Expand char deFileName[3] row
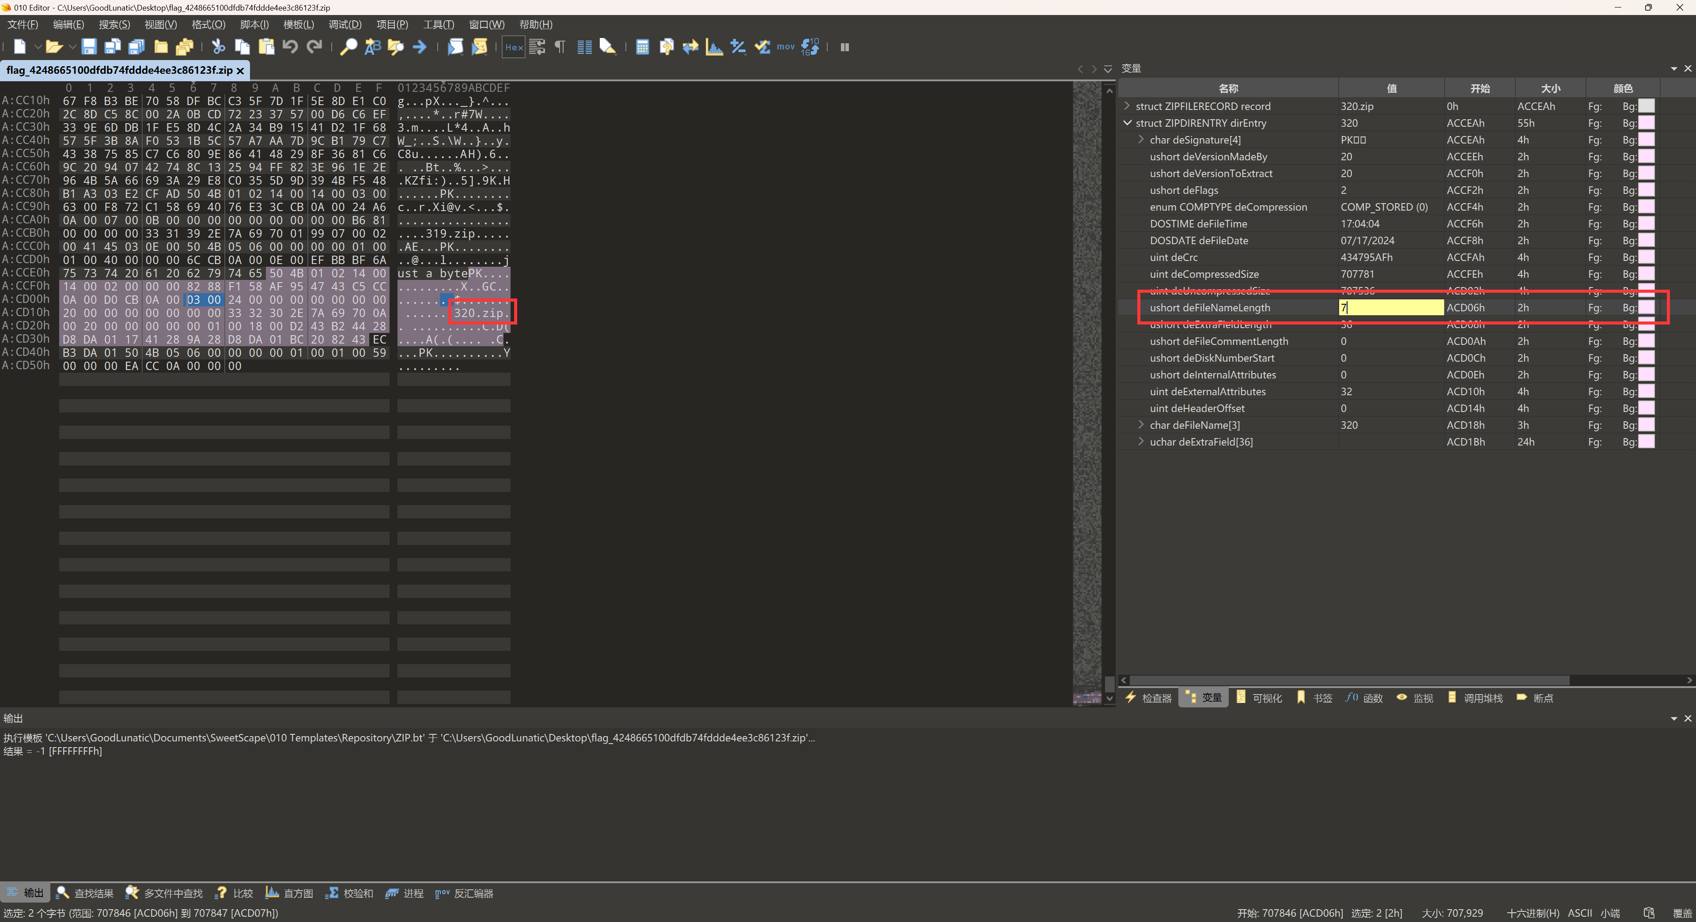This screenshot has width=1696, height=922. click(1141, 425)
